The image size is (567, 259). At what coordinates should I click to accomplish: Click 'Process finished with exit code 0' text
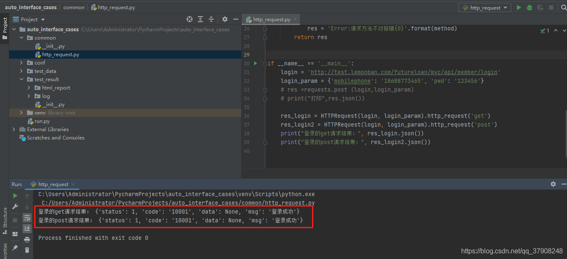[x=93, y=238]
